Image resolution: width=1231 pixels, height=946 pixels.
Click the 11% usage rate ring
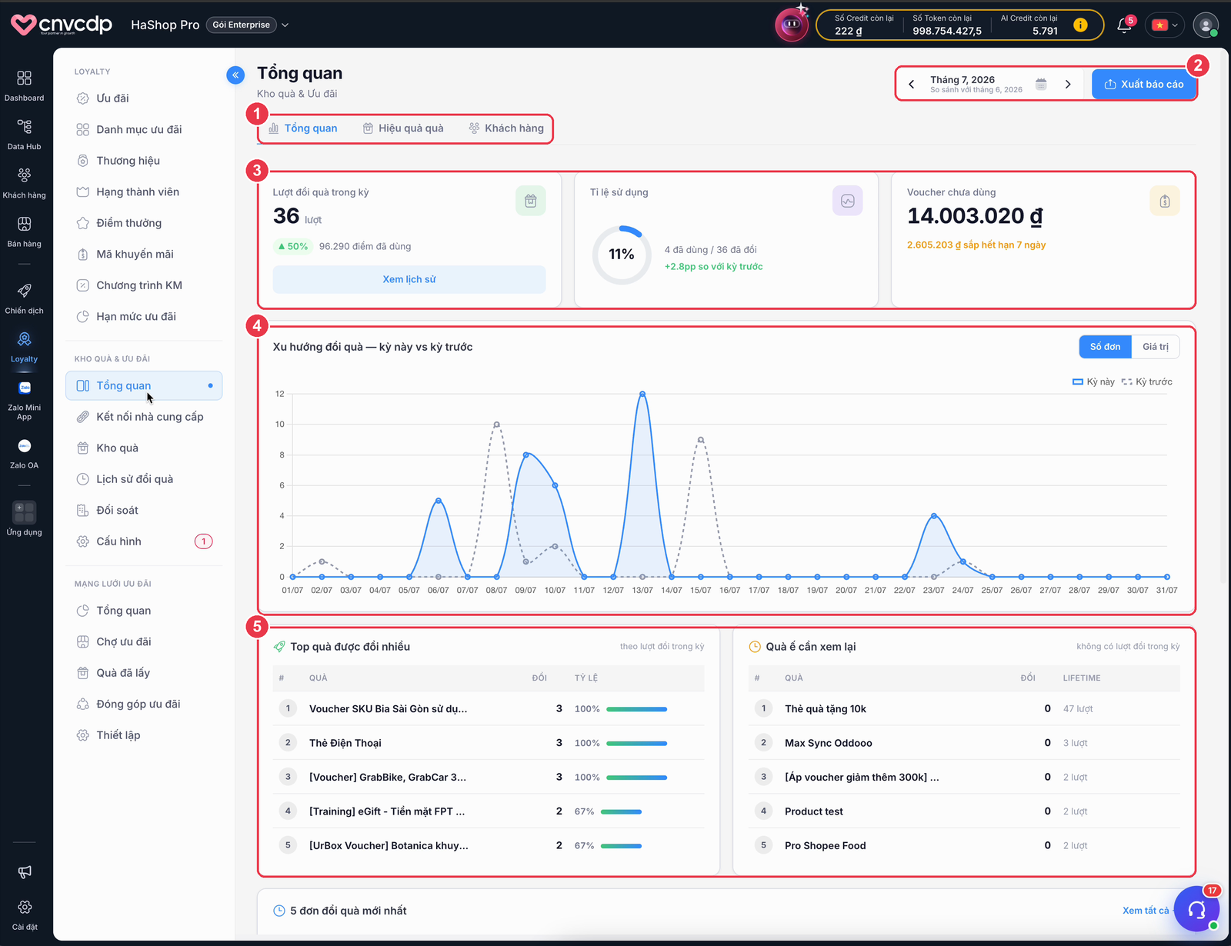622,255
